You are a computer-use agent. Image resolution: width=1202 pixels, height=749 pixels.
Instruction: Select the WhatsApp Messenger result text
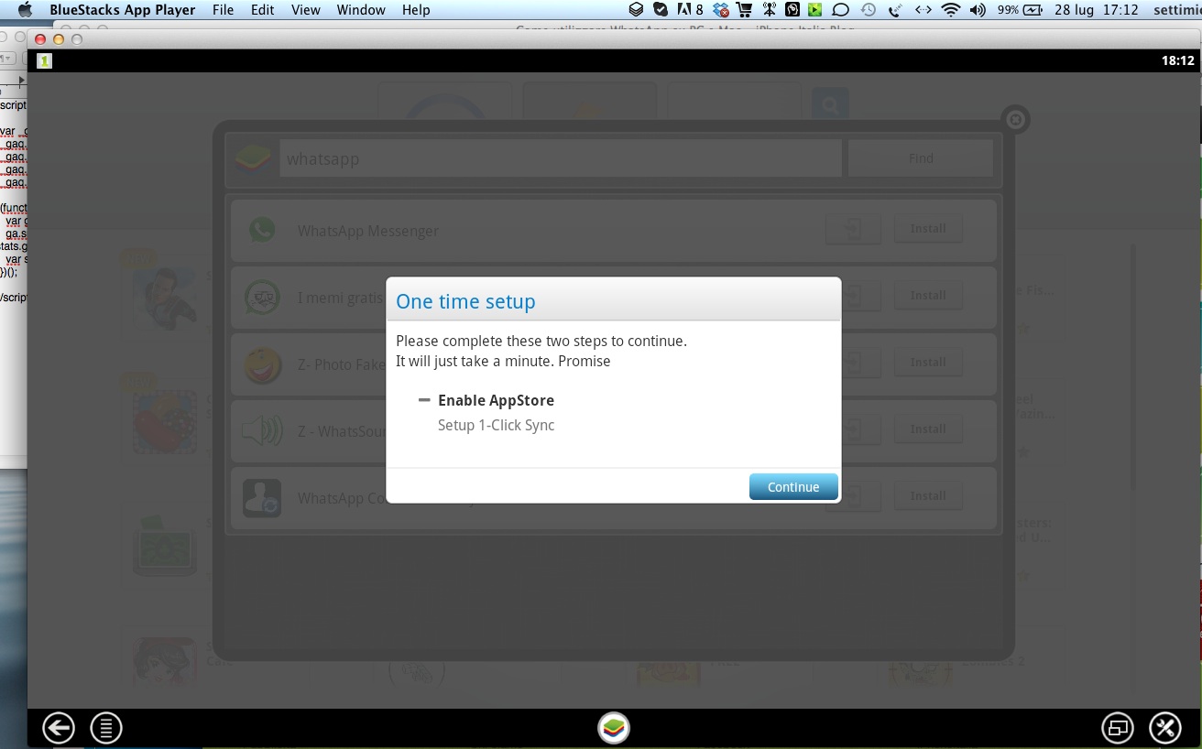pos(368,231)
